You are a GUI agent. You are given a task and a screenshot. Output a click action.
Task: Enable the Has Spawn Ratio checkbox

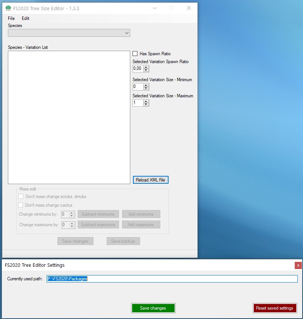(x=135, y=53)
